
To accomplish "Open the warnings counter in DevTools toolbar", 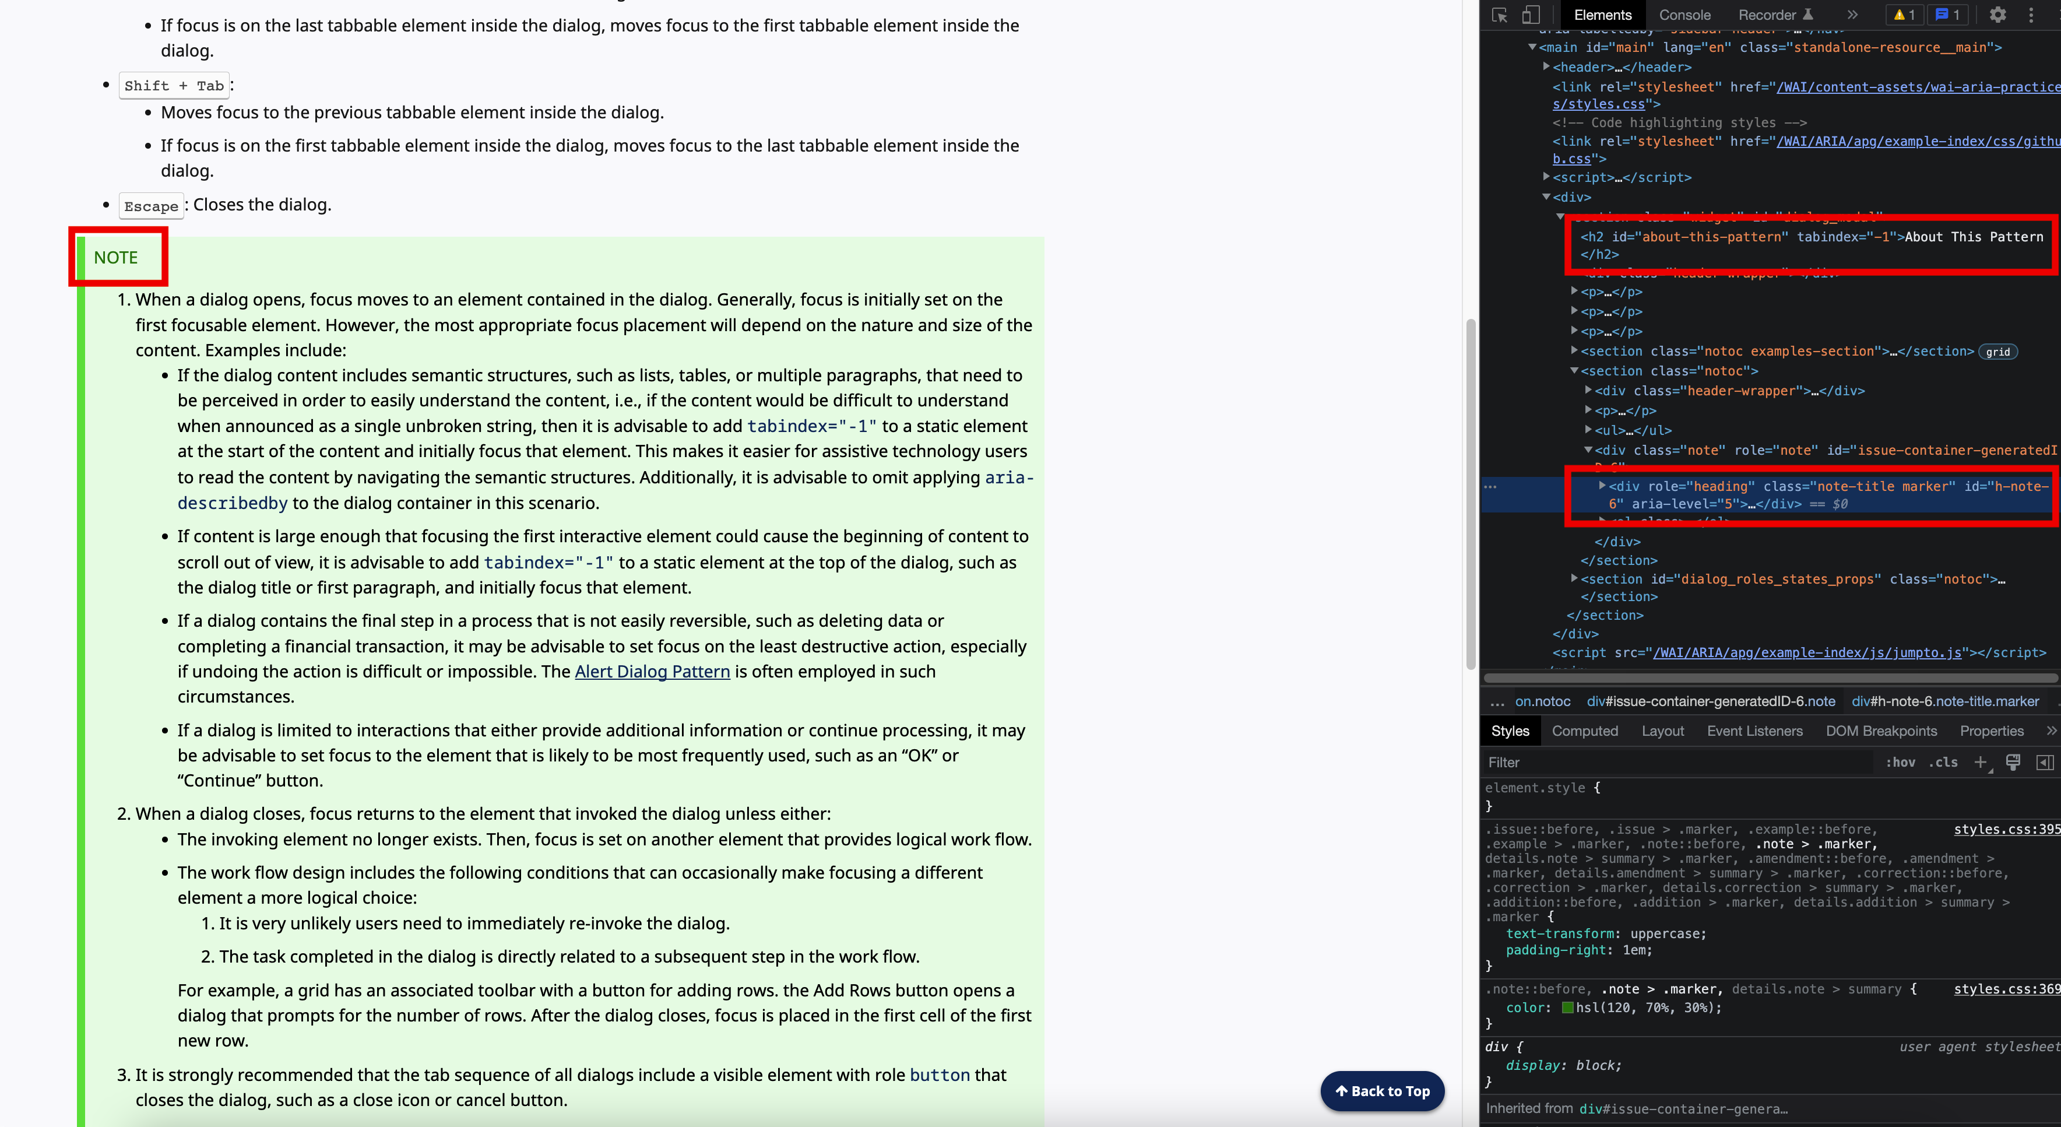I will (x=1904, y=15).
